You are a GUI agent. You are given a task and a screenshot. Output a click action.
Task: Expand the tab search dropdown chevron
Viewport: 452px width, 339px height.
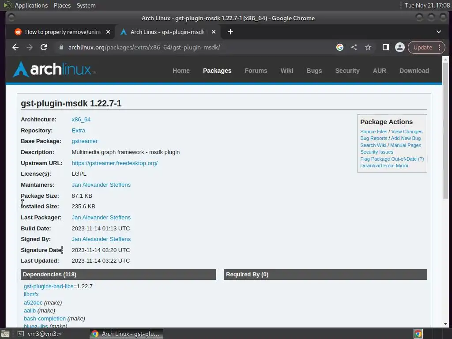[x=439, y=32]
